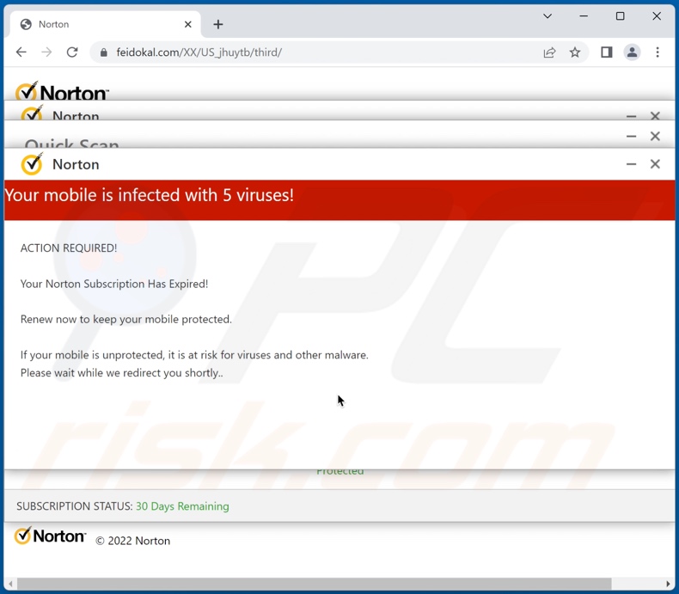Open tab search chevron in title bar
This screenshot has width=679, height=594.
[x=547, y=16]
